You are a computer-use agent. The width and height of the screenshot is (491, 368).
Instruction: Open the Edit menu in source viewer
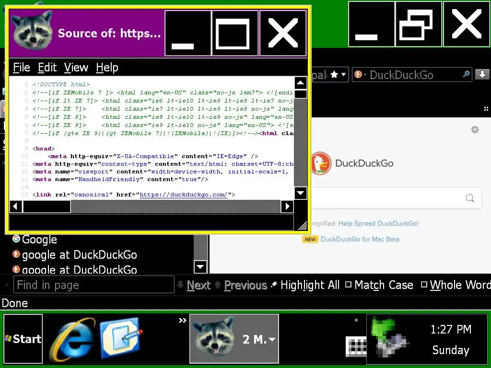pyautogui.click(x=47, y=67)
